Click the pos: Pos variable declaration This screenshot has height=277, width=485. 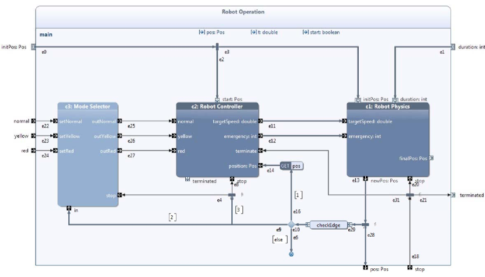[212, 32]
